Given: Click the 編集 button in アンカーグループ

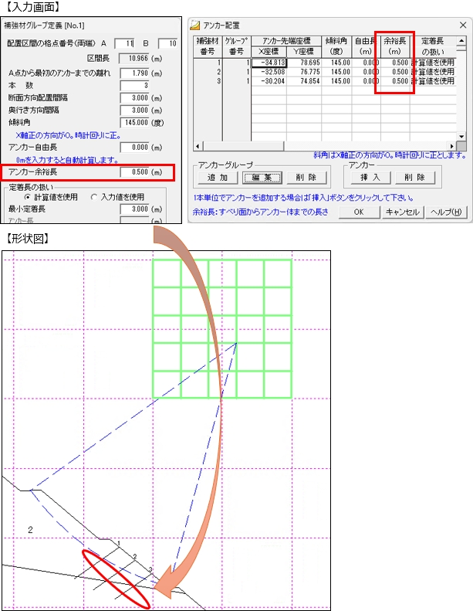Looking at the screenshot, I should [x=262, y=178].
